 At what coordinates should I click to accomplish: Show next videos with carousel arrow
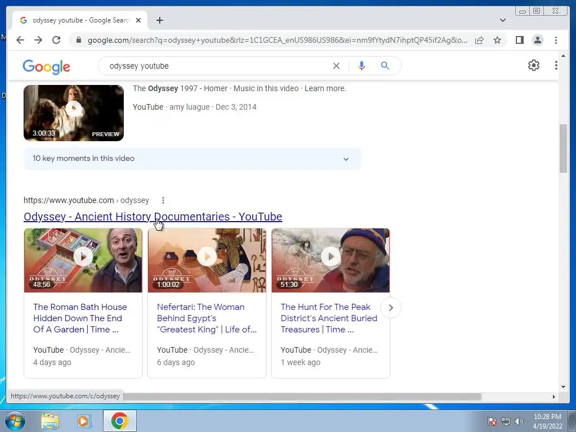[391, 308]
